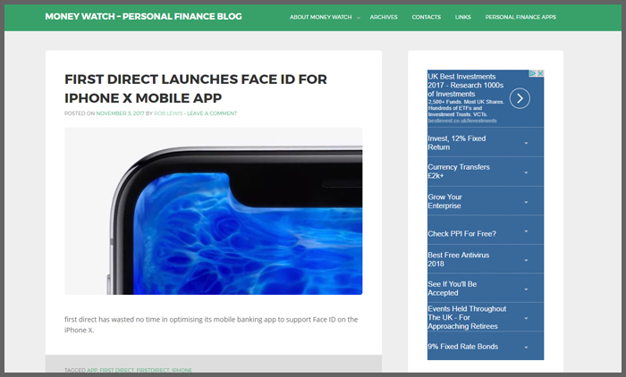Expand the 'Approaching Retirees' events ad arrow
This screenshot has height=377, width=626.
[x=526, y=318]
